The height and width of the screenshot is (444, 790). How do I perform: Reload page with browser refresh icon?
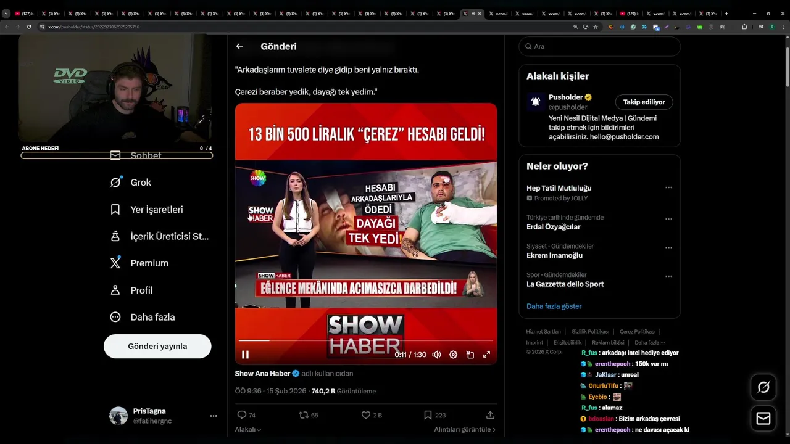click(28, 27)
